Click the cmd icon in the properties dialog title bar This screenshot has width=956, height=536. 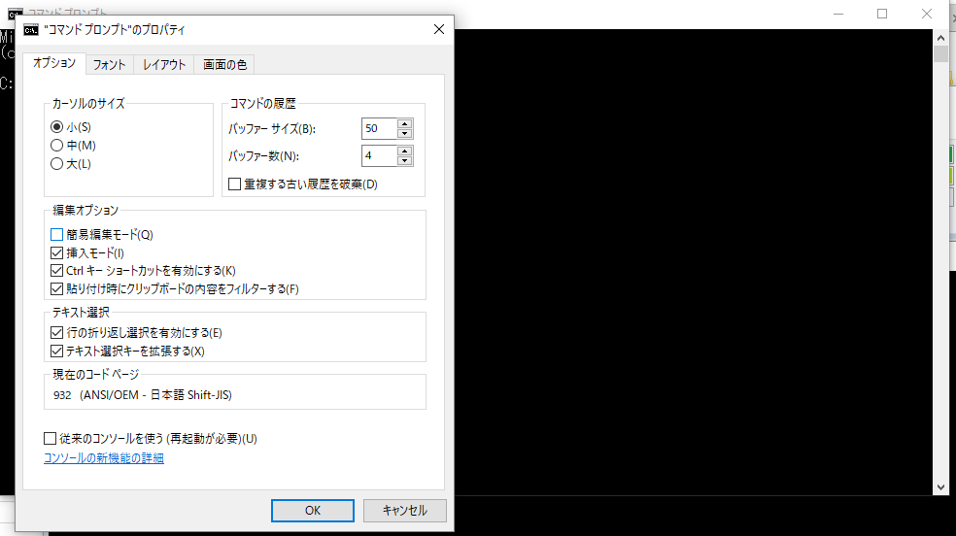coord(31,30)
